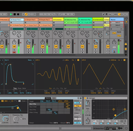Click the Arrangement Record circle button

pyautogui.click(x=18, y=14)
